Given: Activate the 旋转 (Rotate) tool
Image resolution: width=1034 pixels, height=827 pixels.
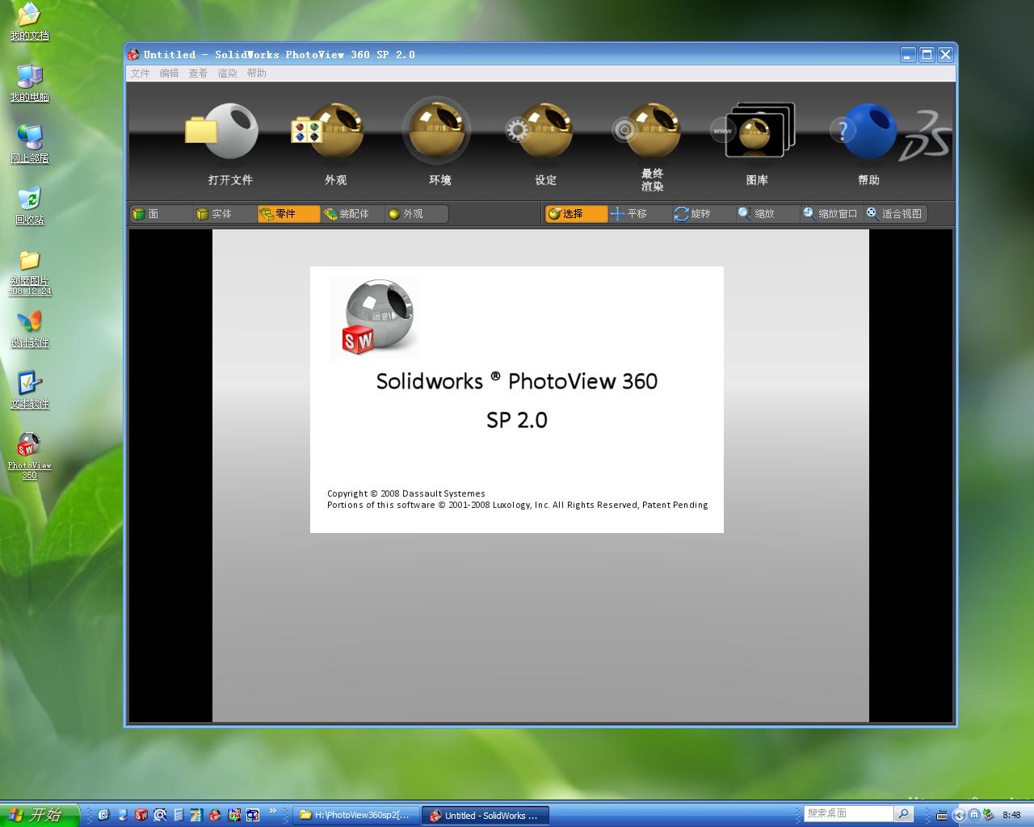Looking at the screenshot, I should (704, 214).
